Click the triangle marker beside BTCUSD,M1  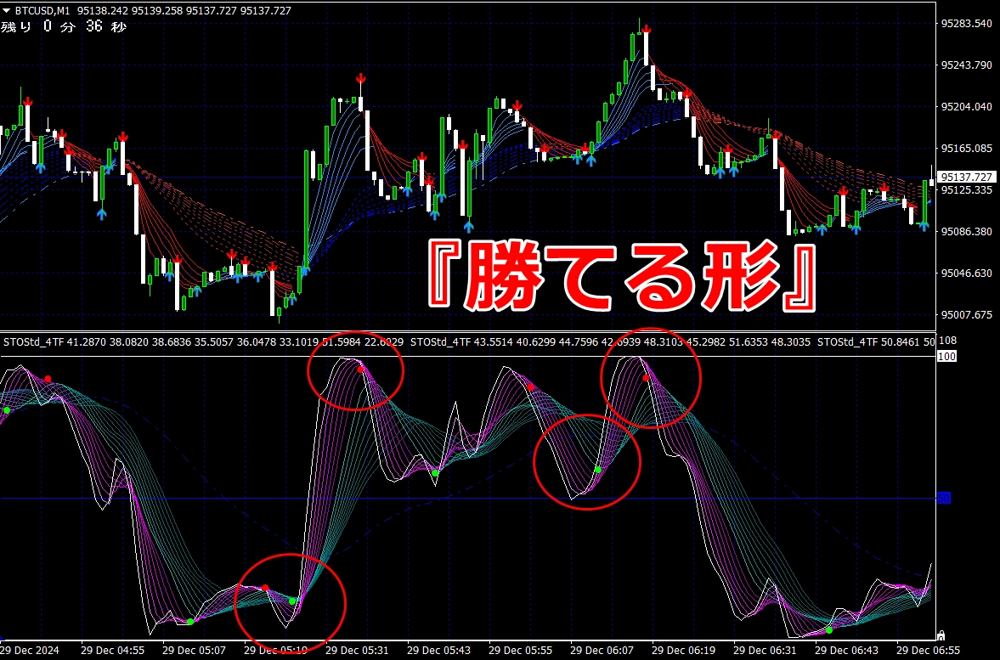(x=7, y=11)
